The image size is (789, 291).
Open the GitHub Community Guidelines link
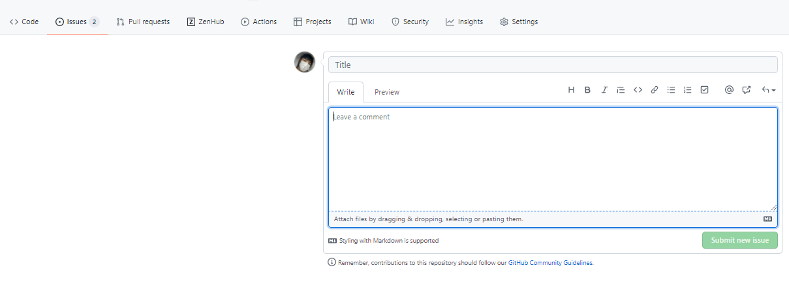(550, 263)
